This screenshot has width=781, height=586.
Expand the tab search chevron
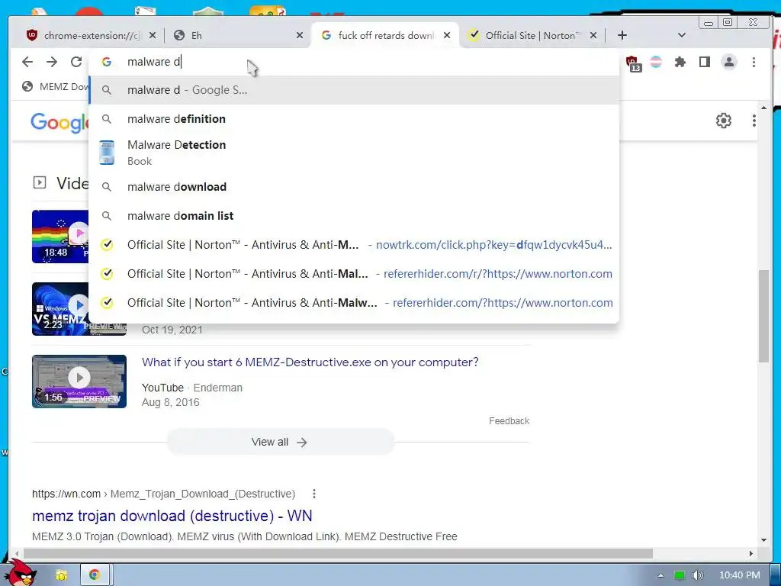tap(682, 35)
